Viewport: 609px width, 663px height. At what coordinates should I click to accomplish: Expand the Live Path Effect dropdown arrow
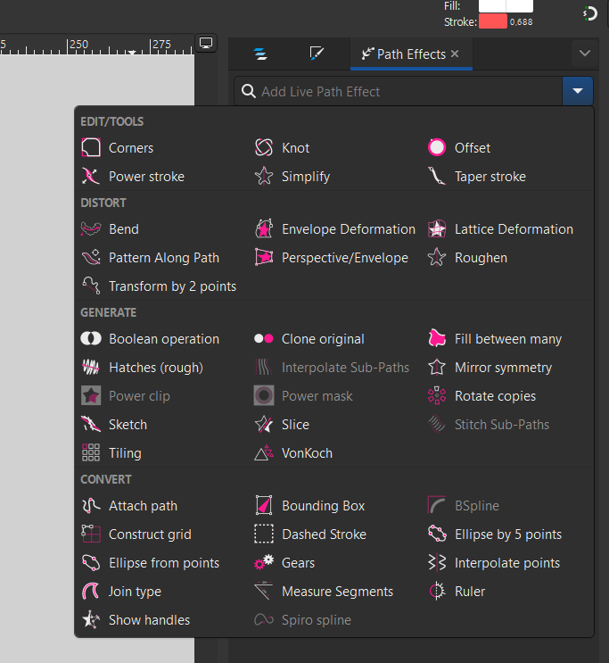pos(578,91)
